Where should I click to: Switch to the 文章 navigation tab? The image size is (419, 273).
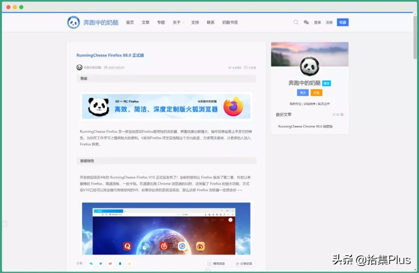[x=145, y=23]
